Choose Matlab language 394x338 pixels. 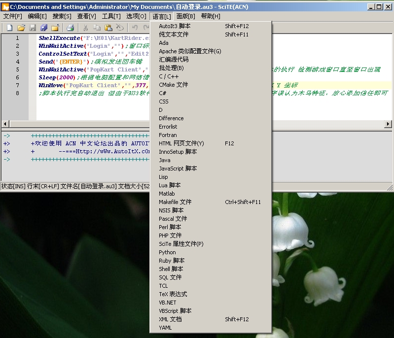tap(211, 194)
